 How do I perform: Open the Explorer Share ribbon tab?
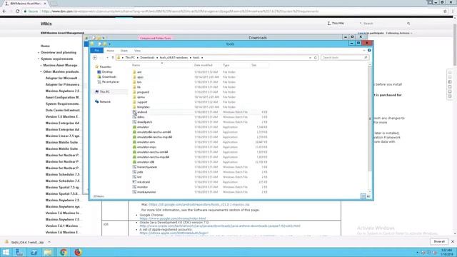pyautogui.click(x=124, y=51)
